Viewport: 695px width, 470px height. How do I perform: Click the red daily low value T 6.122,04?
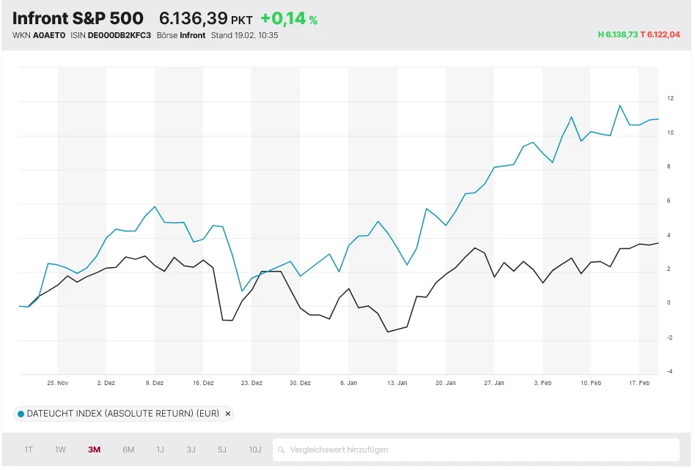coord(660,34)
